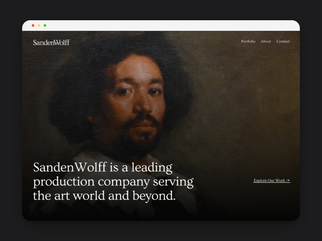Open the Contact nav link
Screen dimensions: 322x241
tap(283, 41)
